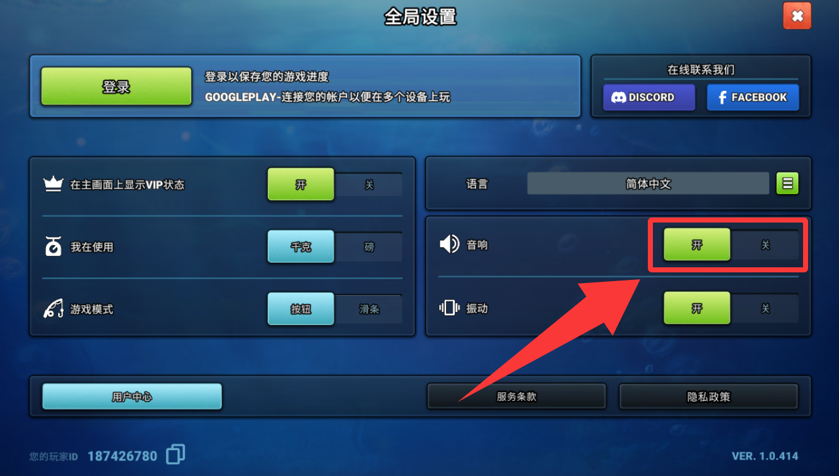The image size is (839, 476).
Task: Turn vibration off with 关 switch
Action: pos(765,308)
